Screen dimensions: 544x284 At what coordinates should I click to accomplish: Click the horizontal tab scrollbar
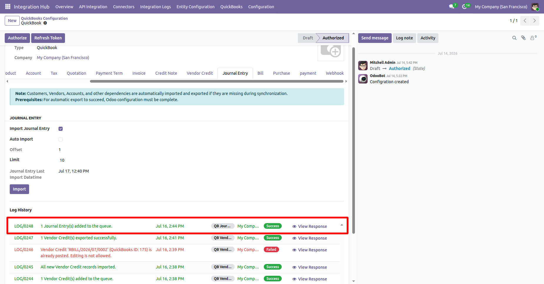216,81
